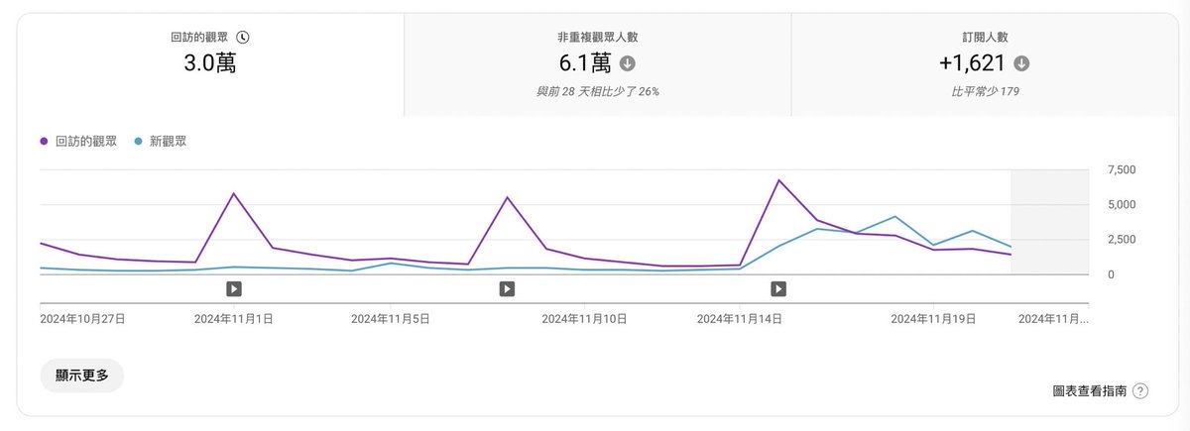This screenshot has height=431, width=1190.
Task: Open the 訂閱人數 tab
Action: coord(985,65)
